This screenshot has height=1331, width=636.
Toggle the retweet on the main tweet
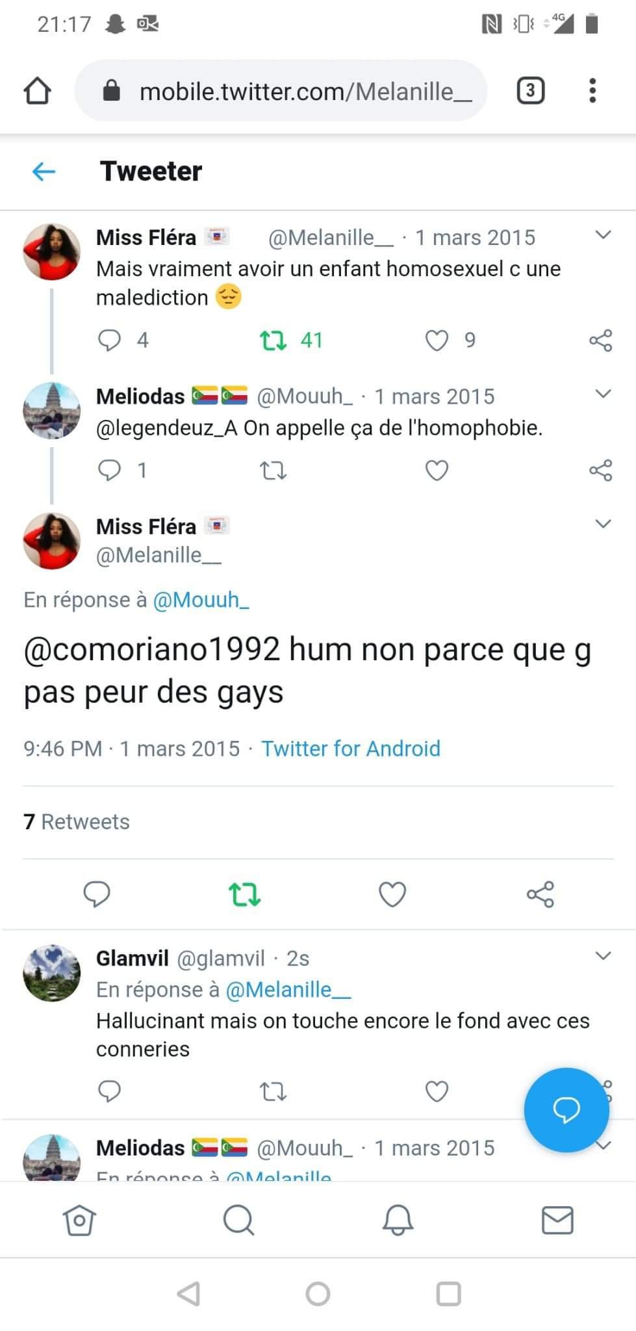coord(245,895)
